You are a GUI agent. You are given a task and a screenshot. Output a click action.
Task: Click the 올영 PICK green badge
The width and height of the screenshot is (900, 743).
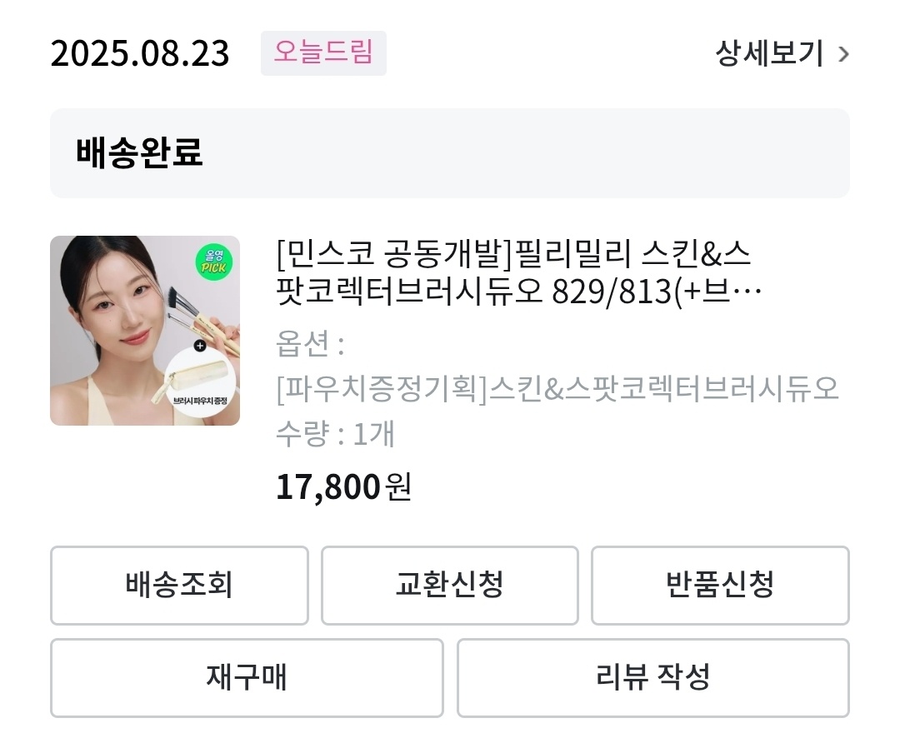coord(214,262)
